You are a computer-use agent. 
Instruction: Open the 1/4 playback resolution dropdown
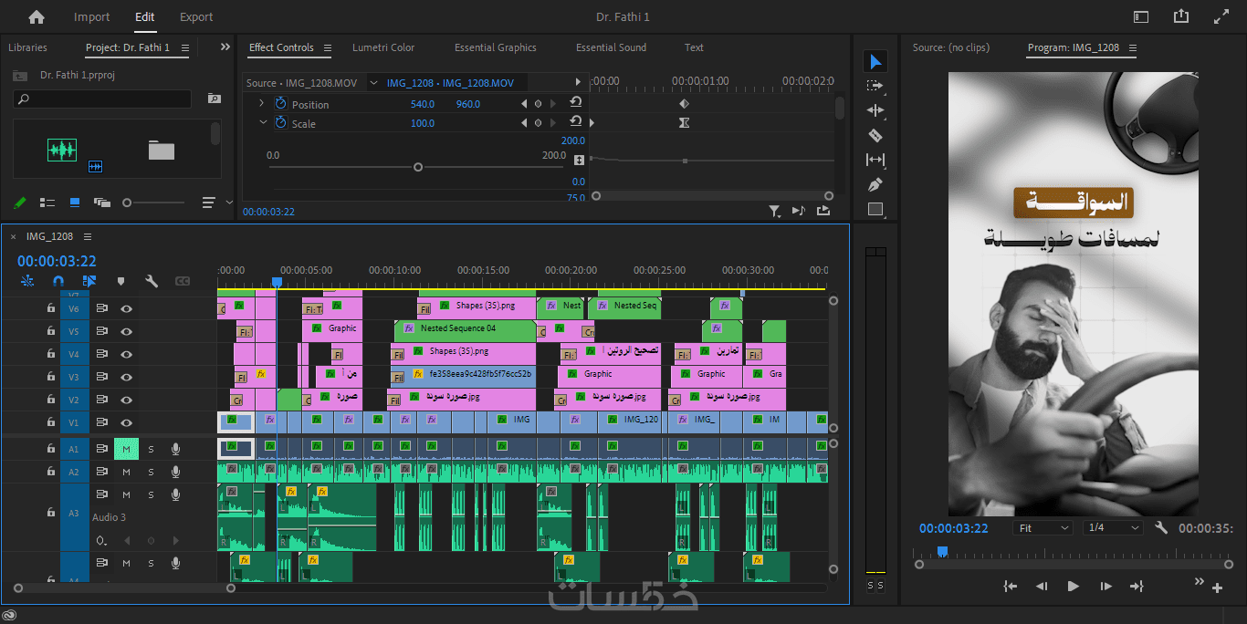pos(1113,528)
